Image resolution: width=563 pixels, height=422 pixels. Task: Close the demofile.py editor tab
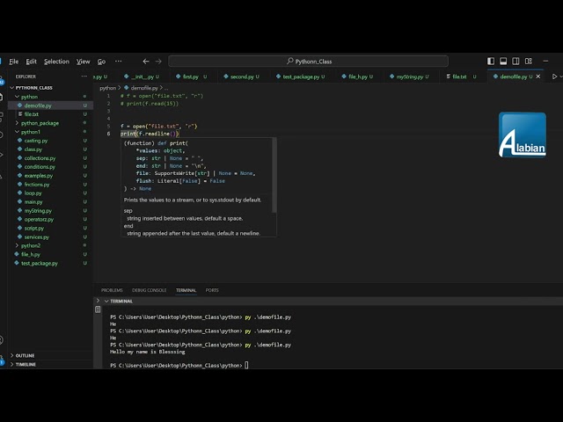[x=537, y=76]
